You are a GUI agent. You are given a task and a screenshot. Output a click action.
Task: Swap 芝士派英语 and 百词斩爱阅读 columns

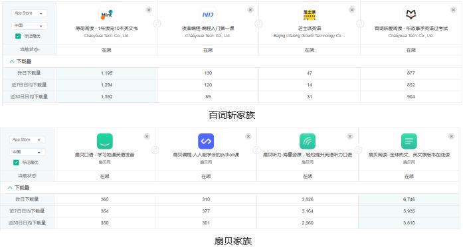[x=360, y=24]
